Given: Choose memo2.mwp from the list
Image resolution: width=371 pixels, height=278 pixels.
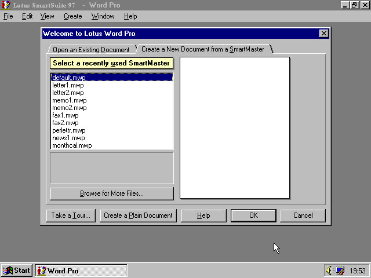Looking at the screenshot, I should tap(69, 108).
